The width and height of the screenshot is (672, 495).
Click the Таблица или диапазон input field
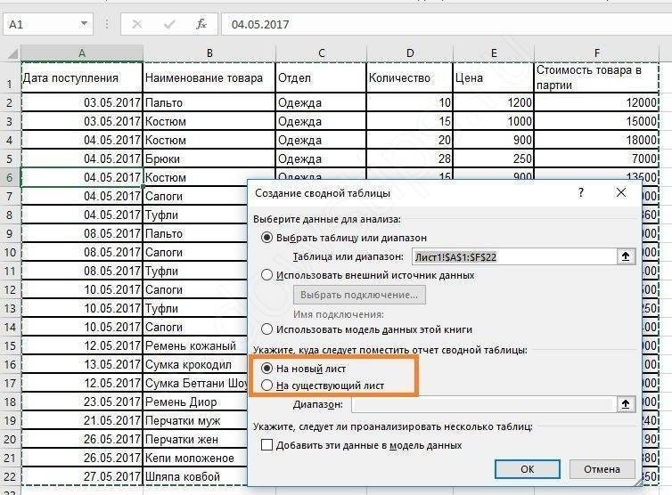513,256
